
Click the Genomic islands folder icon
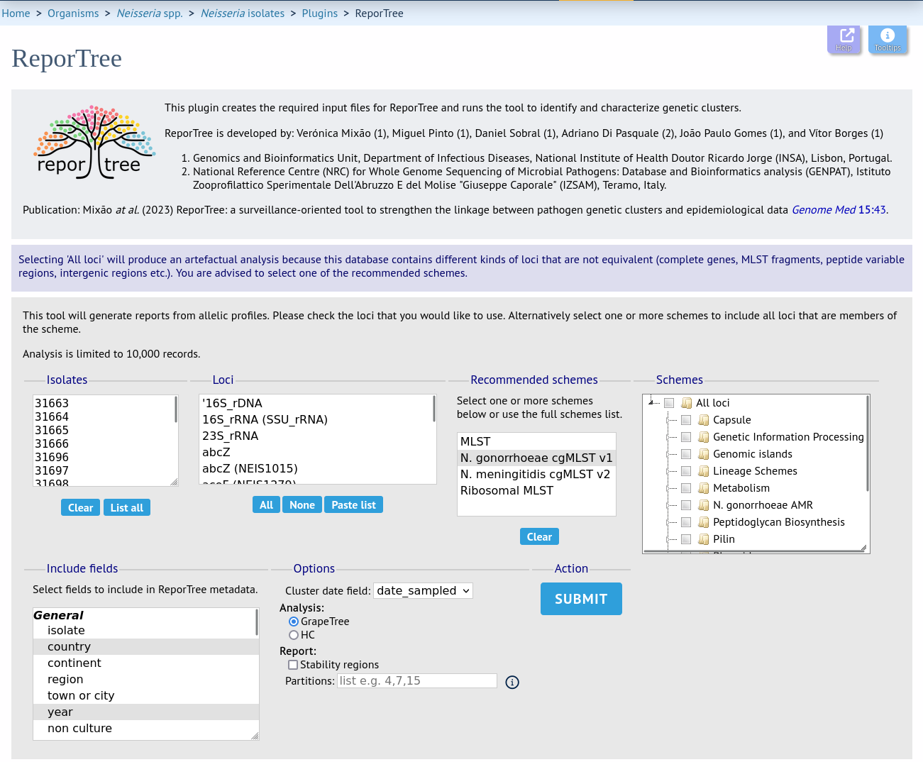coord(704,454)
